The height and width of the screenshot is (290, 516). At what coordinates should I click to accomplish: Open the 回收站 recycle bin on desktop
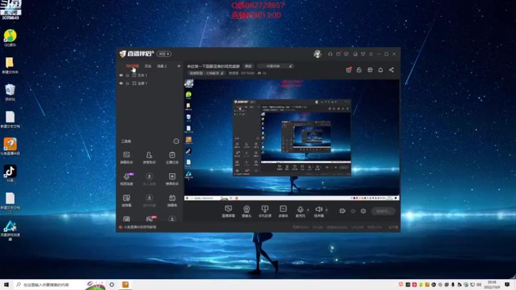click(x=10, y=92)
